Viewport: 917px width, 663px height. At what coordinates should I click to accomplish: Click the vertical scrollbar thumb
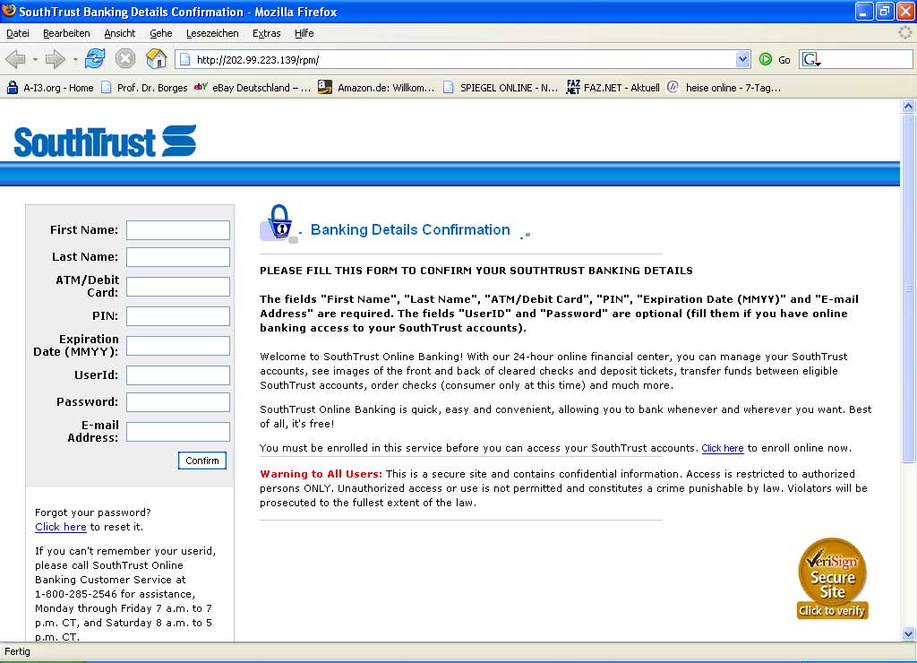908,288
